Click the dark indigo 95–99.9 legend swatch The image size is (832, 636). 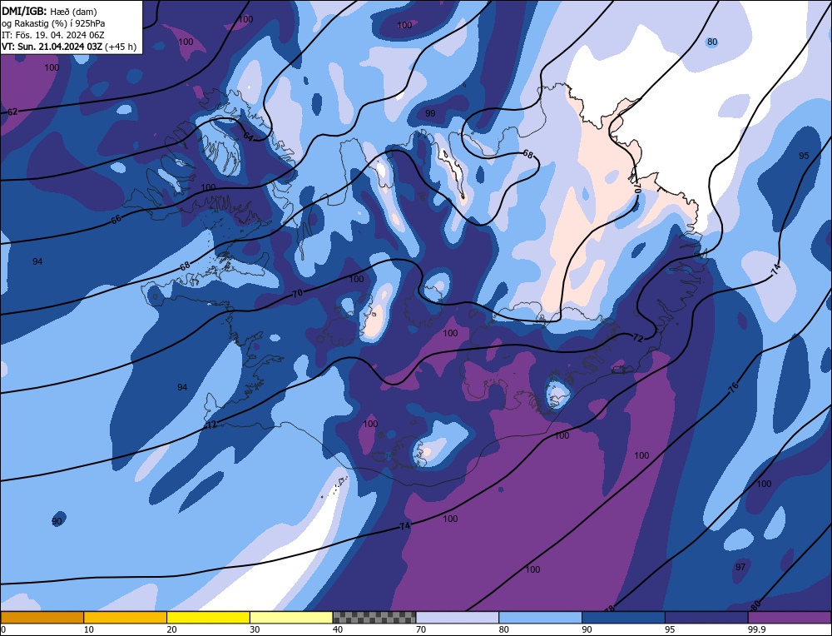pos(706,618)
